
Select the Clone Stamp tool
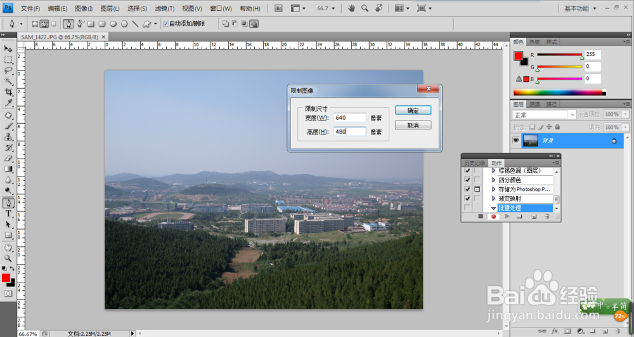click(8, 136)
